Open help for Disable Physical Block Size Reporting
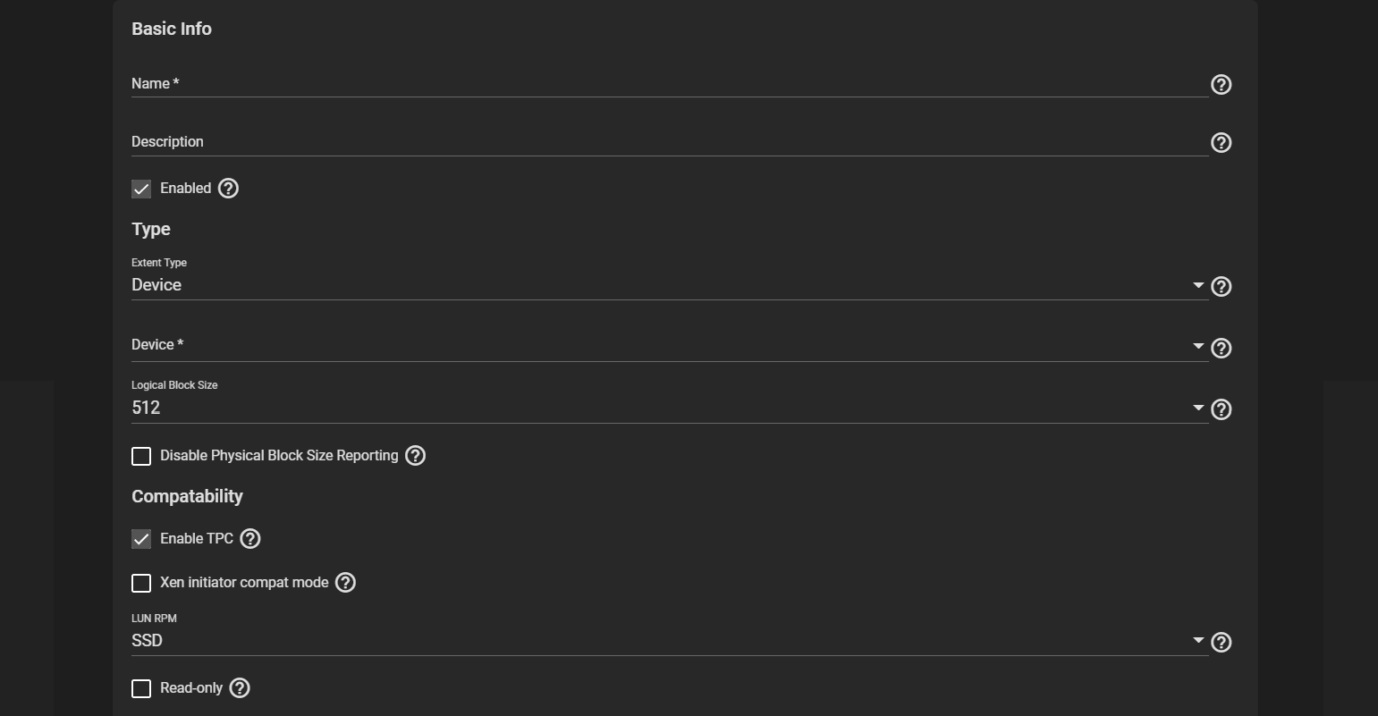 pos(415,456)
